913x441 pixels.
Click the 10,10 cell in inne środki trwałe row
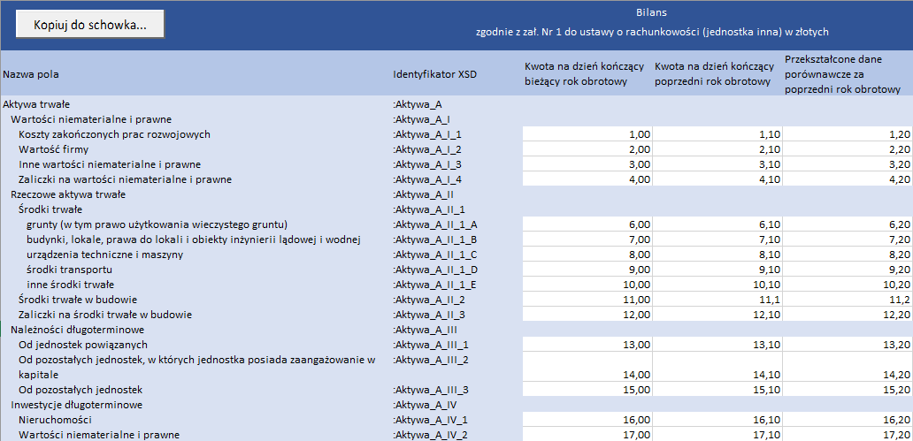pos(718,285)
